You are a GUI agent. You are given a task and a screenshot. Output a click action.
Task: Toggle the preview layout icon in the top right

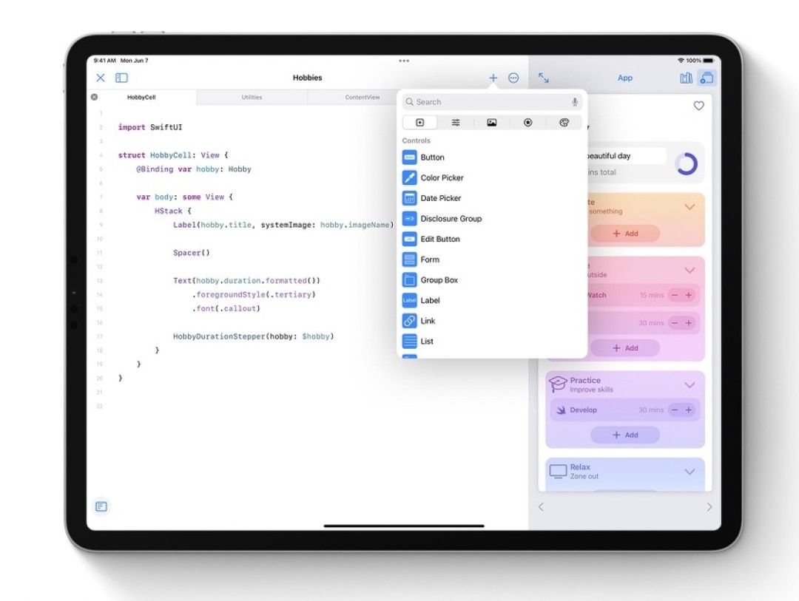tap(707, 78)
